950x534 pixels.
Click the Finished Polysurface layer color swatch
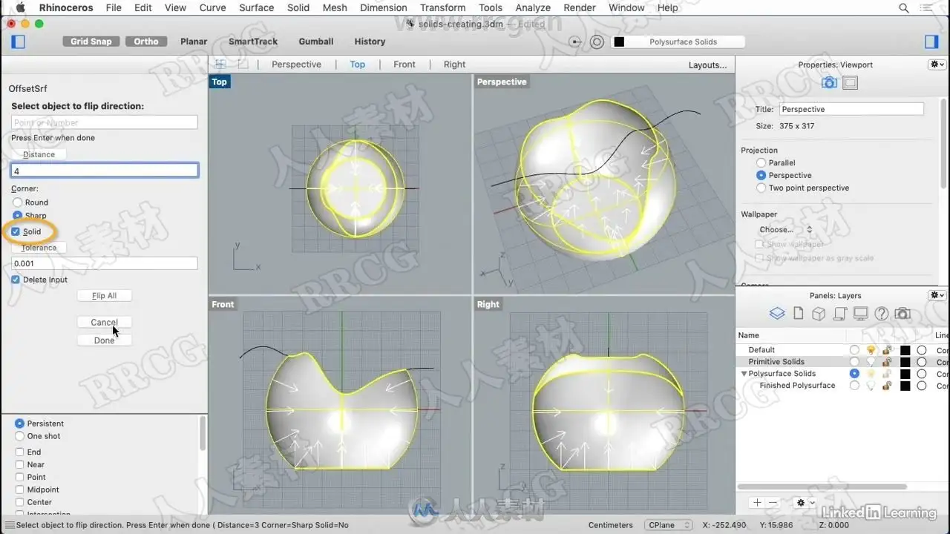point(905,386)
